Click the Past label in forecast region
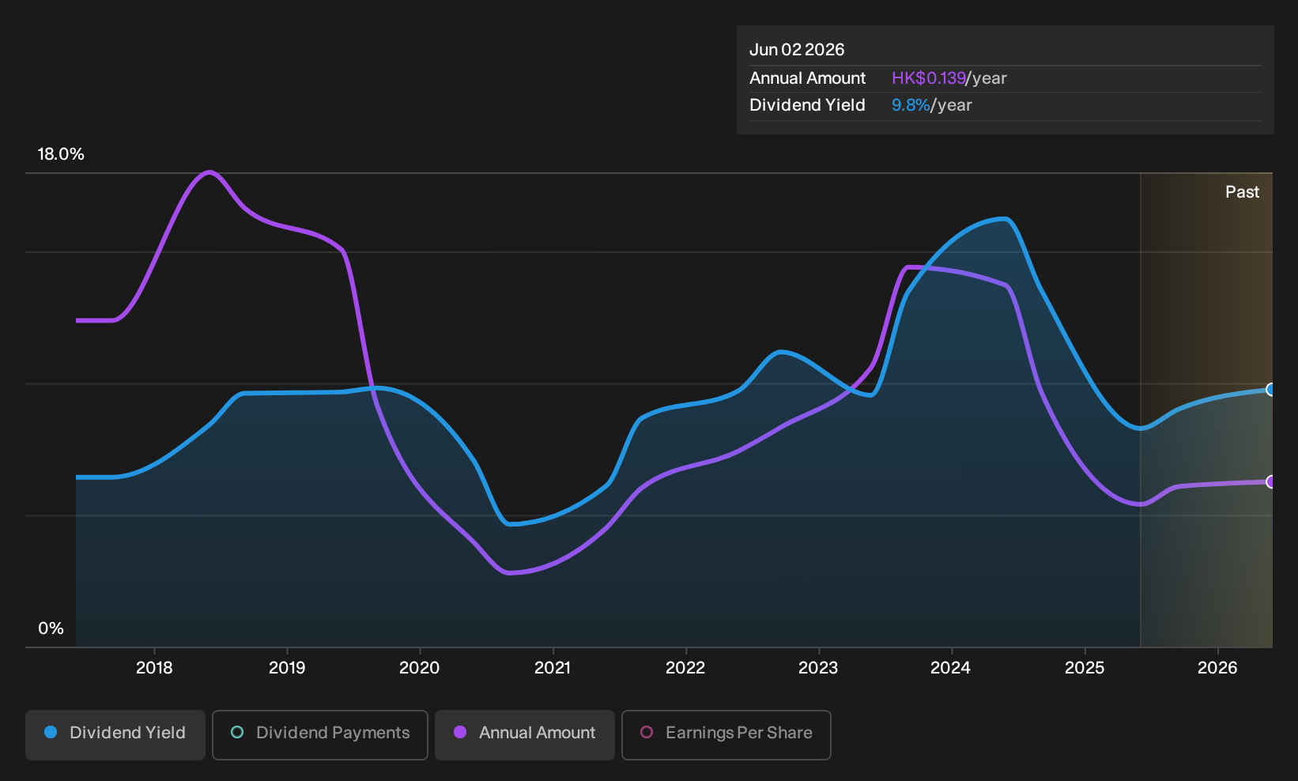Viewport: 1298px width, 781px height. tap(1242, 192)
